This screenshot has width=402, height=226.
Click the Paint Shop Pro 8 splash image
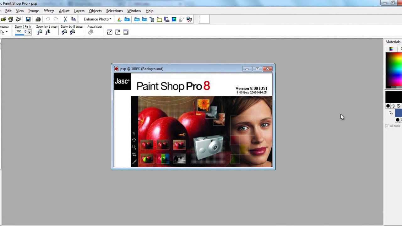tap(193, 120)
